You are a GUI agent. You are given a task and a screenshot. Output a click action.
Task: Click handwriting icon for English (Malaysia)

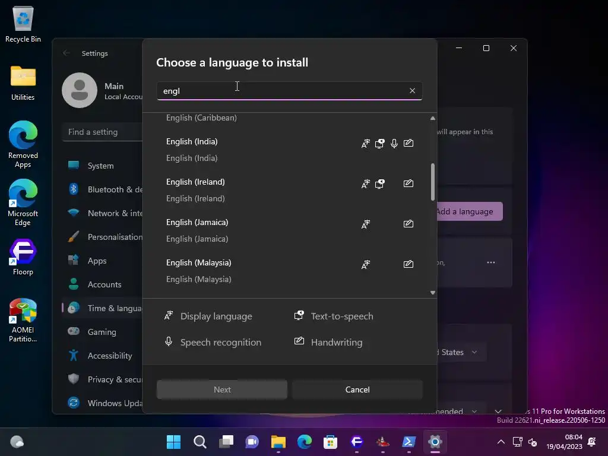tap(408, 264)
